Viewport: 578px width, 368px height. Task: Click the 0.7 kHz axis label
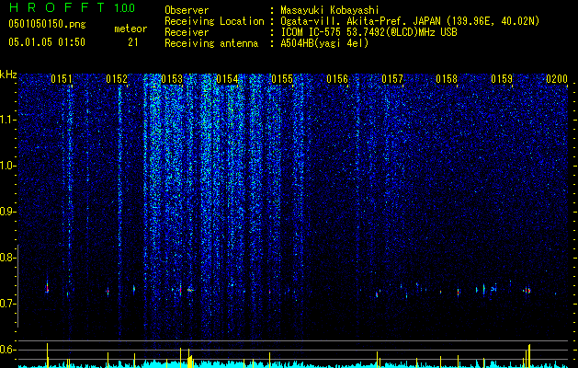(8, 304)
